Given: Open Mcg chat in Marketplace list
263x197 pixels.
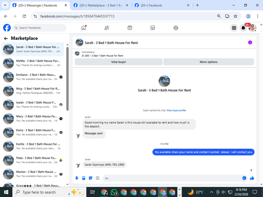Looking at the screenshot, I should pyautogui.click(x=33, y=91).
